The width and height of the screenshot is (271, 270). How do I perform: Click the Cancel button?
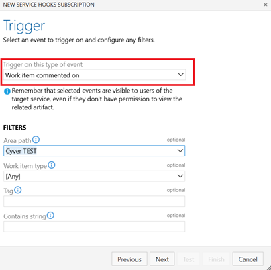click(x=248, y=259)
